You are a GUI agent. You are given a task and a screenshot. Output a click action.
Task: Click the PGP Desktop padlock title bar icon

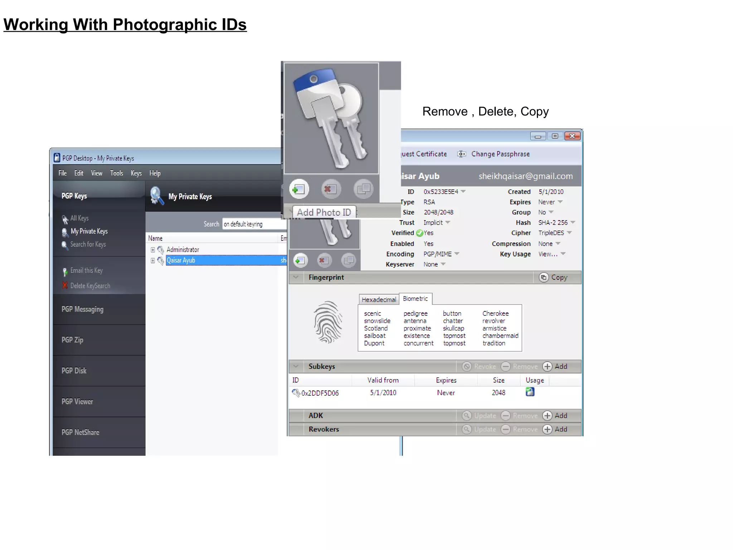(x=57, y=158)
